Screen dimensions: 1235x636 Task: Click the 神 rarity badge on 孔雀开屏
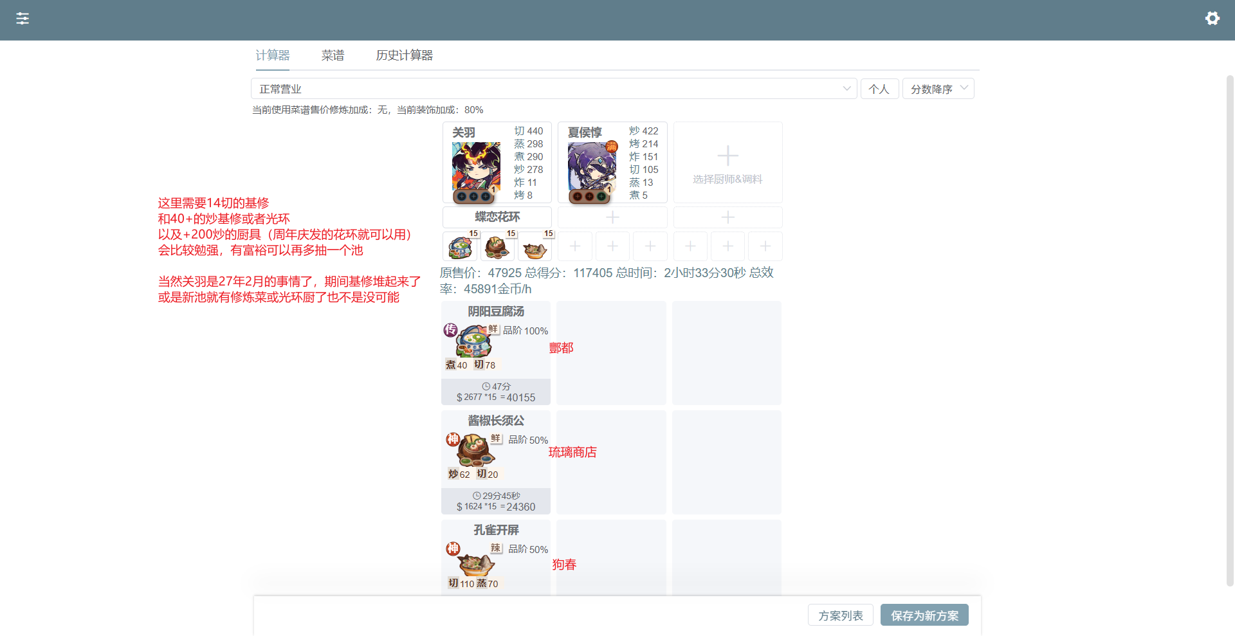tap(453, 549)
